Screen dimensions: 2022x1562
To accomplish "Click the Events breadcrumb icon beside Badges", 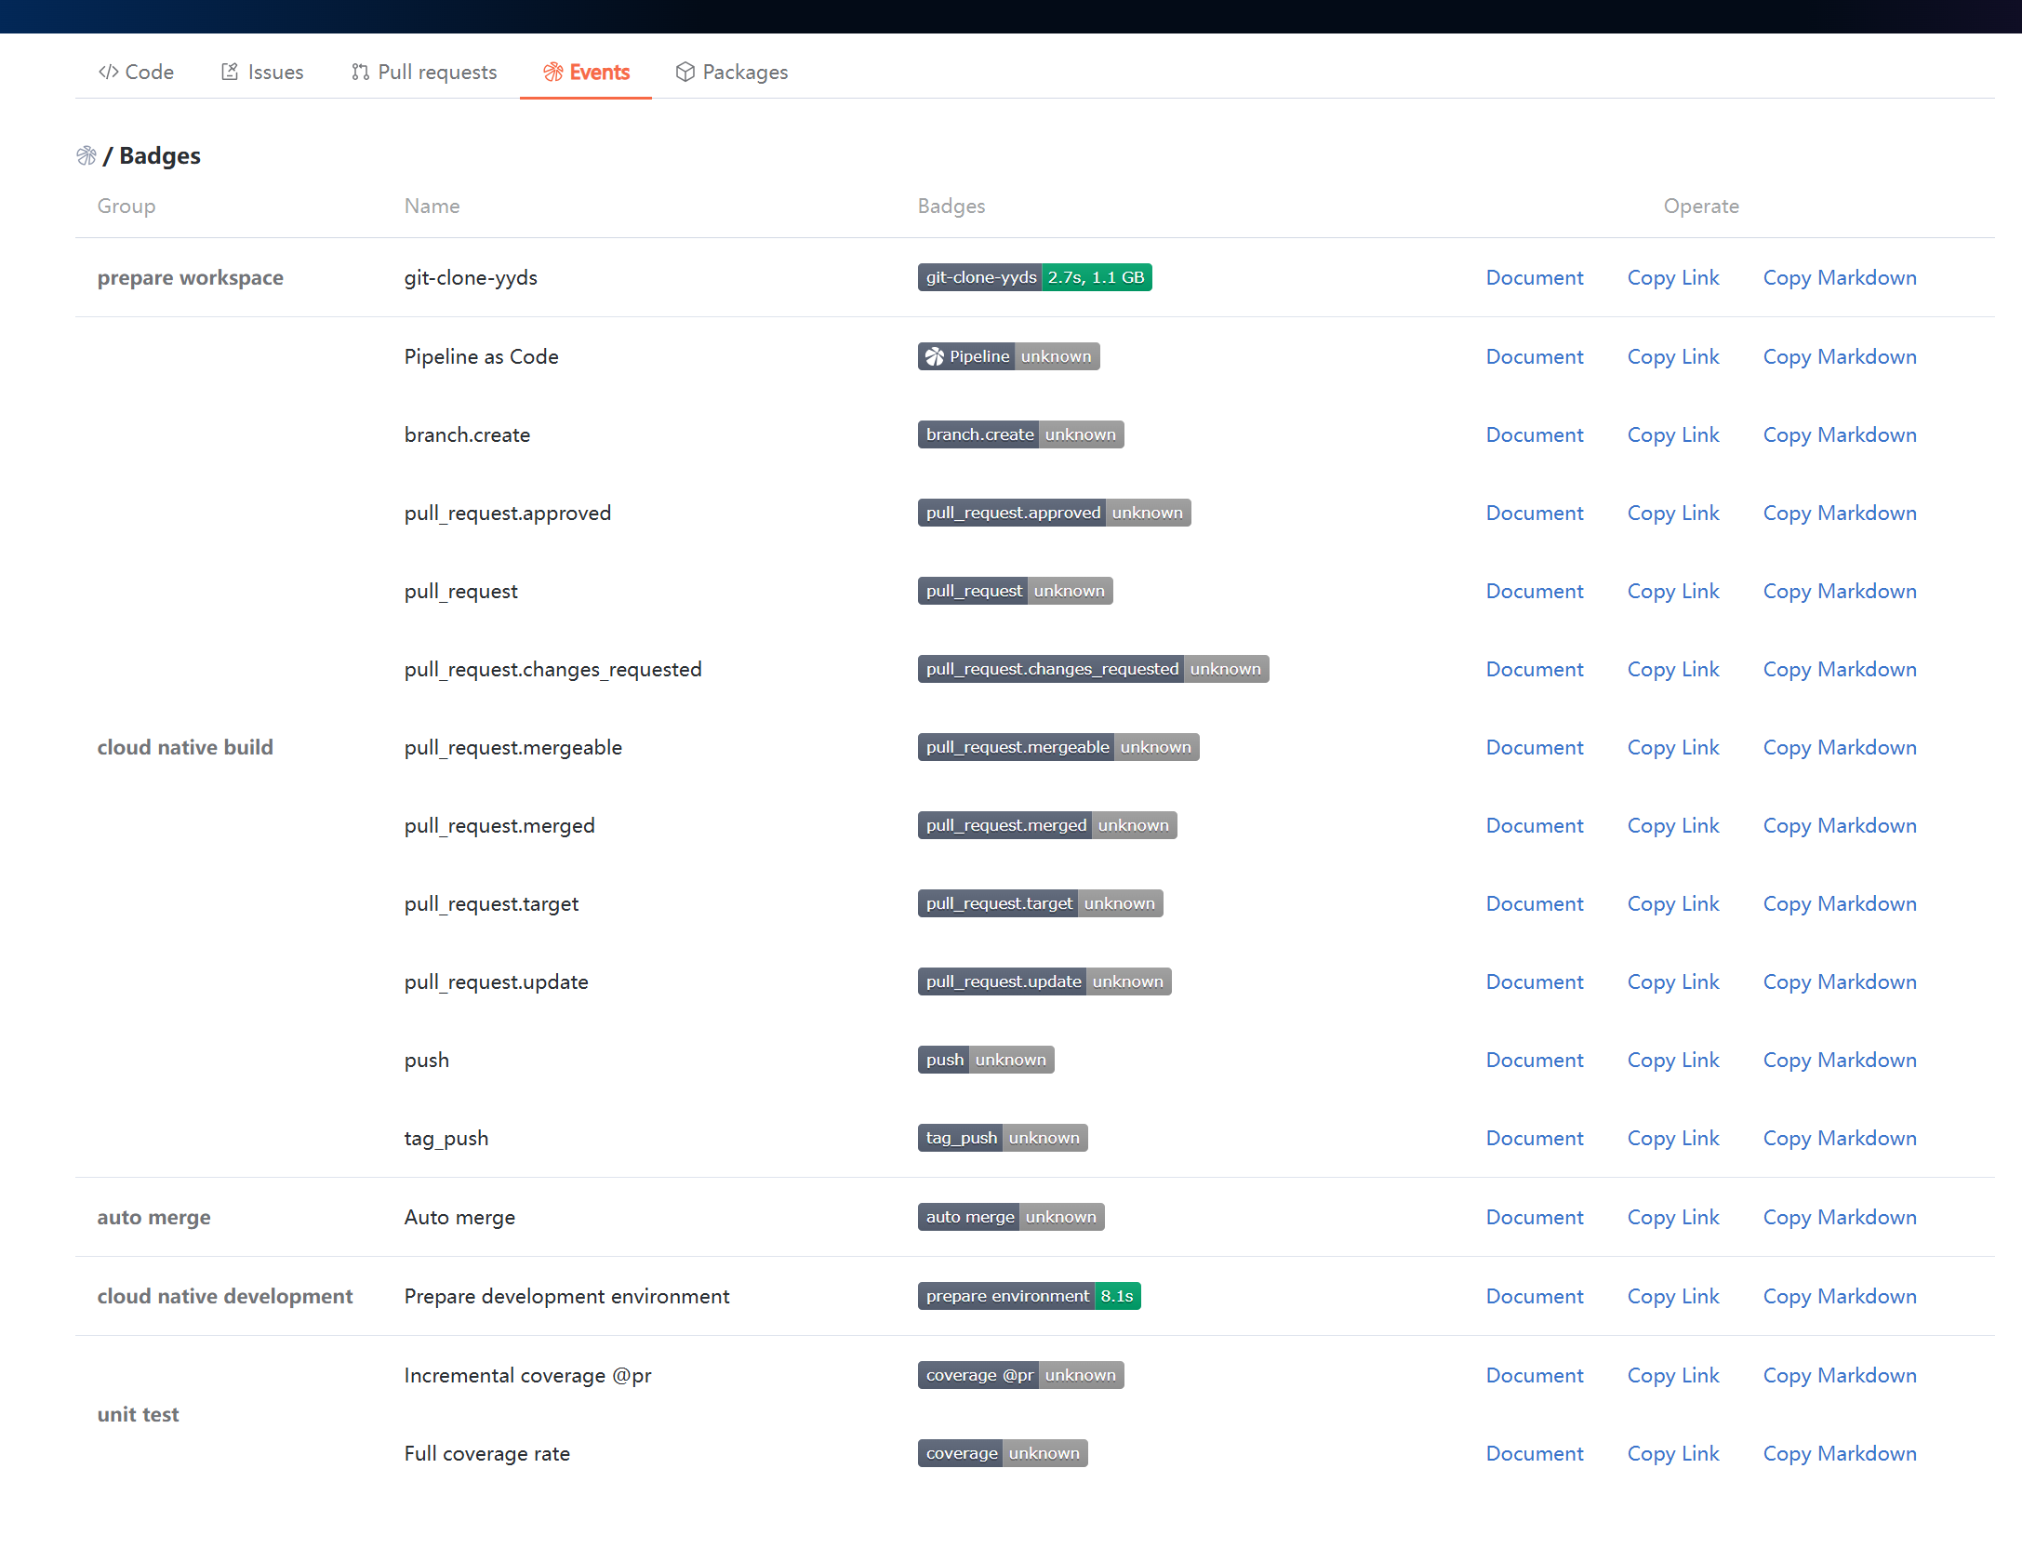I will click(x=86, y=155).
